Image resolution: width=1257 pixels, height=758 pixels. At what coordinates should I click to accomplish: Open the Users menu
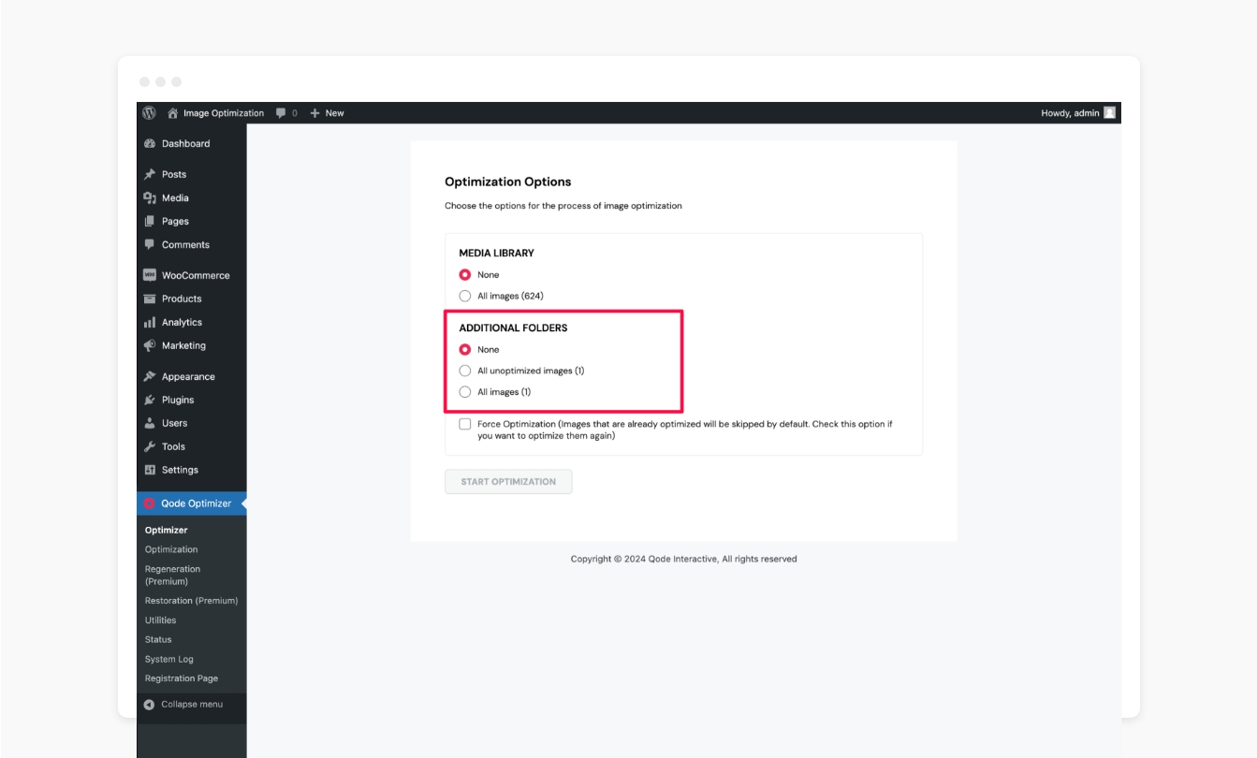tap(174, 423)
